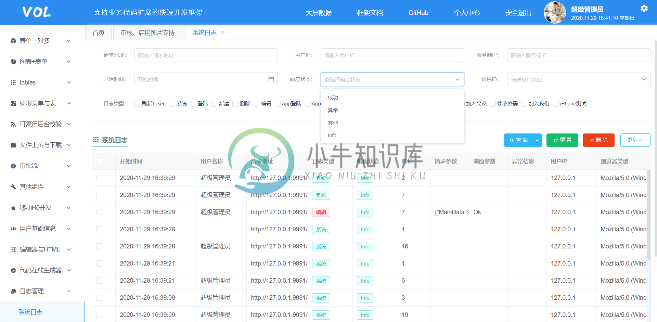Toggle the 修改密码 checkbox
Screen dimensions: 657x322
[x=493, y=104]
